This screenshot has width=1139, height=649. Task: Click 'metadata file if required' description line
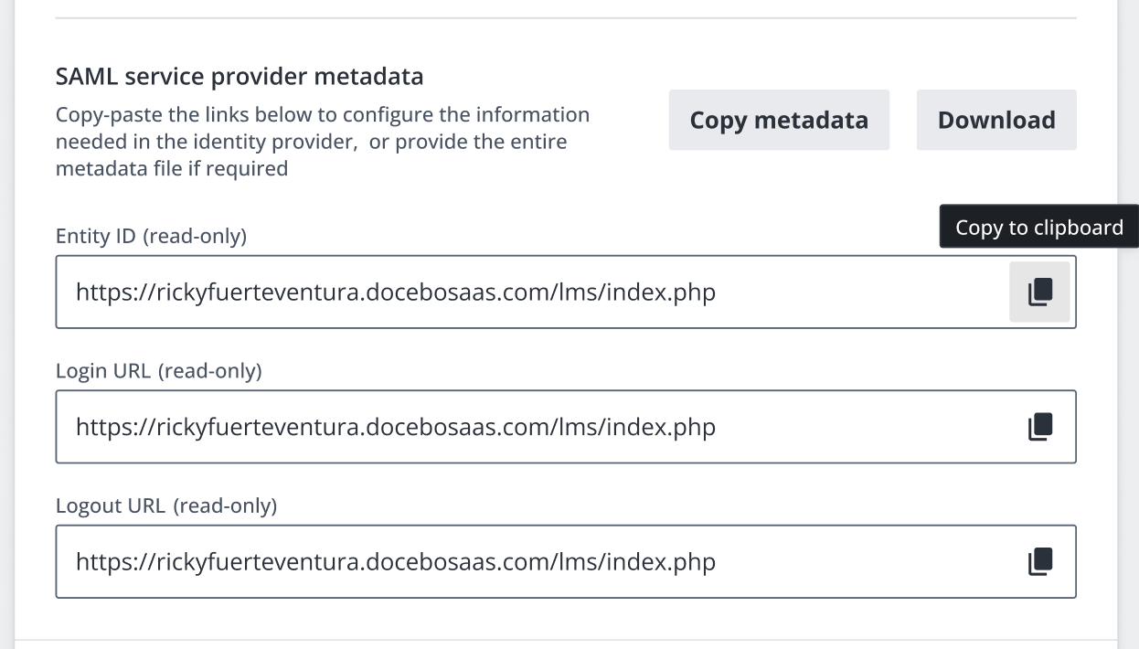[x=172, y=169]
